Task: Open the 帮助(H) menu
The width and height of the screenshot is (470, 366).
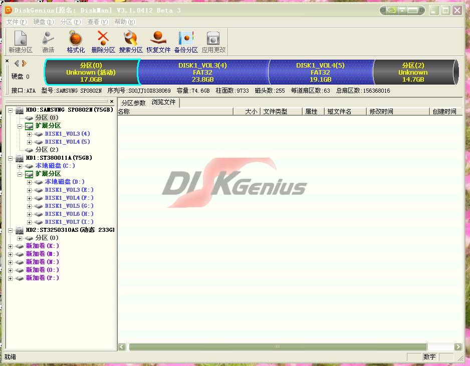Action: (125, 22)
